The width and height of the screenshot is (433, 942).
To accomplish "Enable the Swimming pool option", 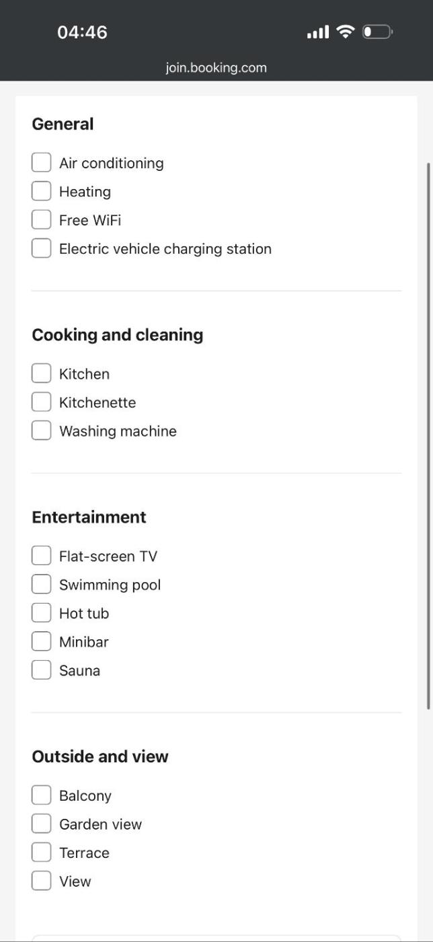I will point(41,585).
